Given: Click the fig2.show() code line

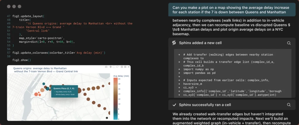Looking at the screenshot, I should (22, 60).
